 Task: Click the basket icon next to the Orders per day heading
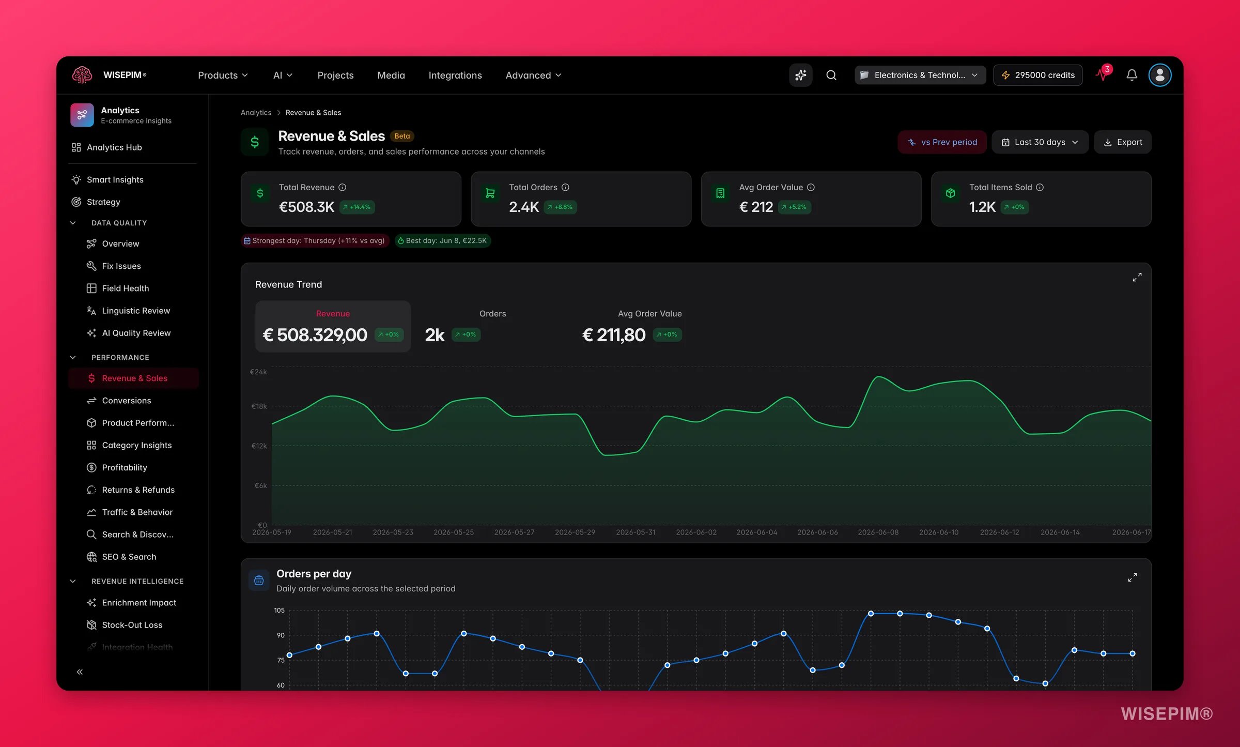(x=259, y=581)
